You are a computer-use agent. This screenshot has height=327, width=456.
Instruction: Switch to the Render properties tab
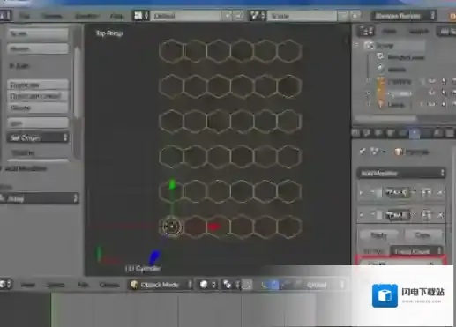(x=355, y=133)
